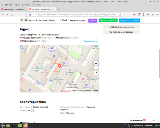The width and height of the screenshot is (160, 128).
Task: Click the Маяковская metro station text
Action: 62,38
